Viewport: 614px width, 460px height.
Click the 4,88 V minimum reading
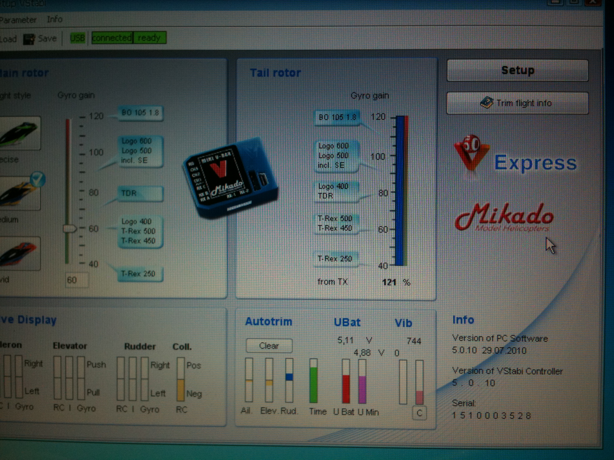pos(369,353)
